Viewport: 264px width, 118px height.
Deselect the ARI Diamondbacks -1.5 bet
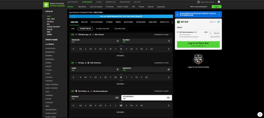click(147, 98)
